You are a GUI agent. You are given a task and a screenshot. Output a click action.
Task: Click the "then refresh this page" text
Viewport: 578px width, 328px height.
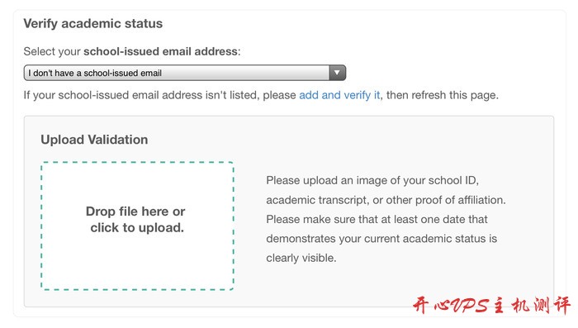(x=443, y=95)
